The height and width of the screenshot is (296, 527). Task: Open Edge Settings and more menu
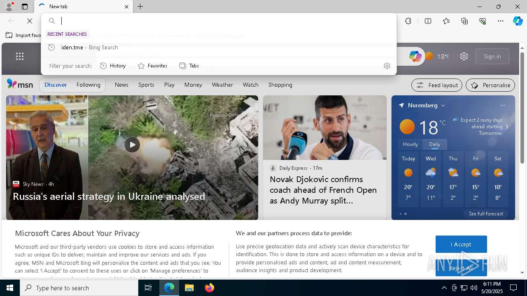tap(501, 21)
